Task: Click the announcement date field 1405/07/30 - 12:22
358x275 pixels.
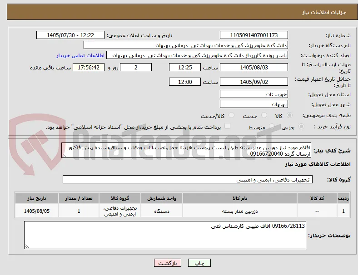Action: point(70,35)
